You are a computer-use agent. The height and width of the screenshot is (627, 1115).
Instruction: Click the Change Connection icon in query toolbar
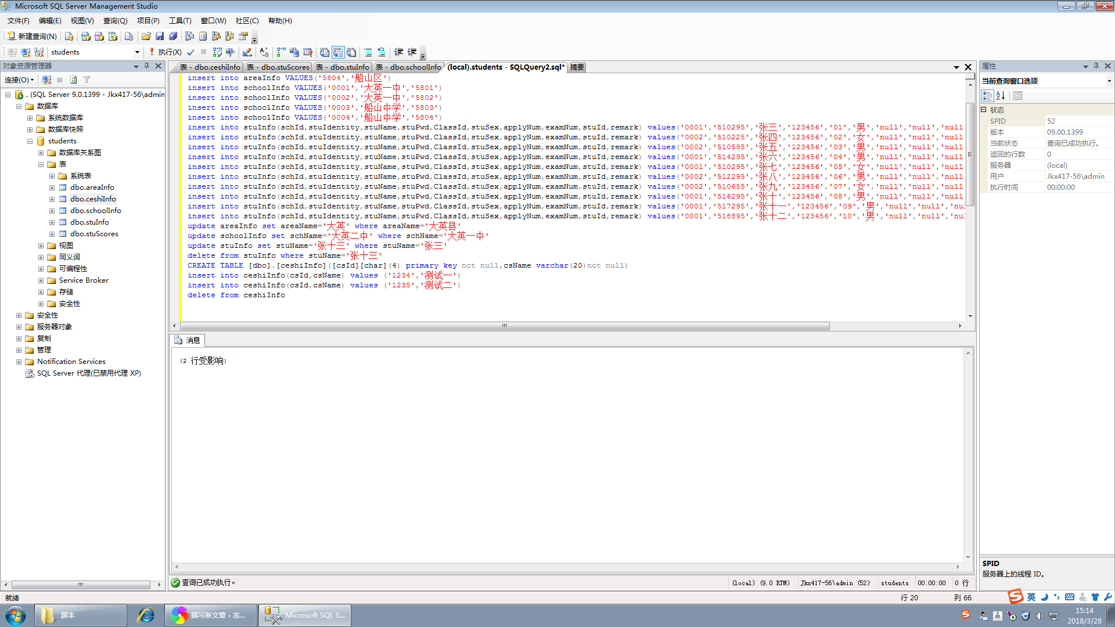tap(39, 52)
